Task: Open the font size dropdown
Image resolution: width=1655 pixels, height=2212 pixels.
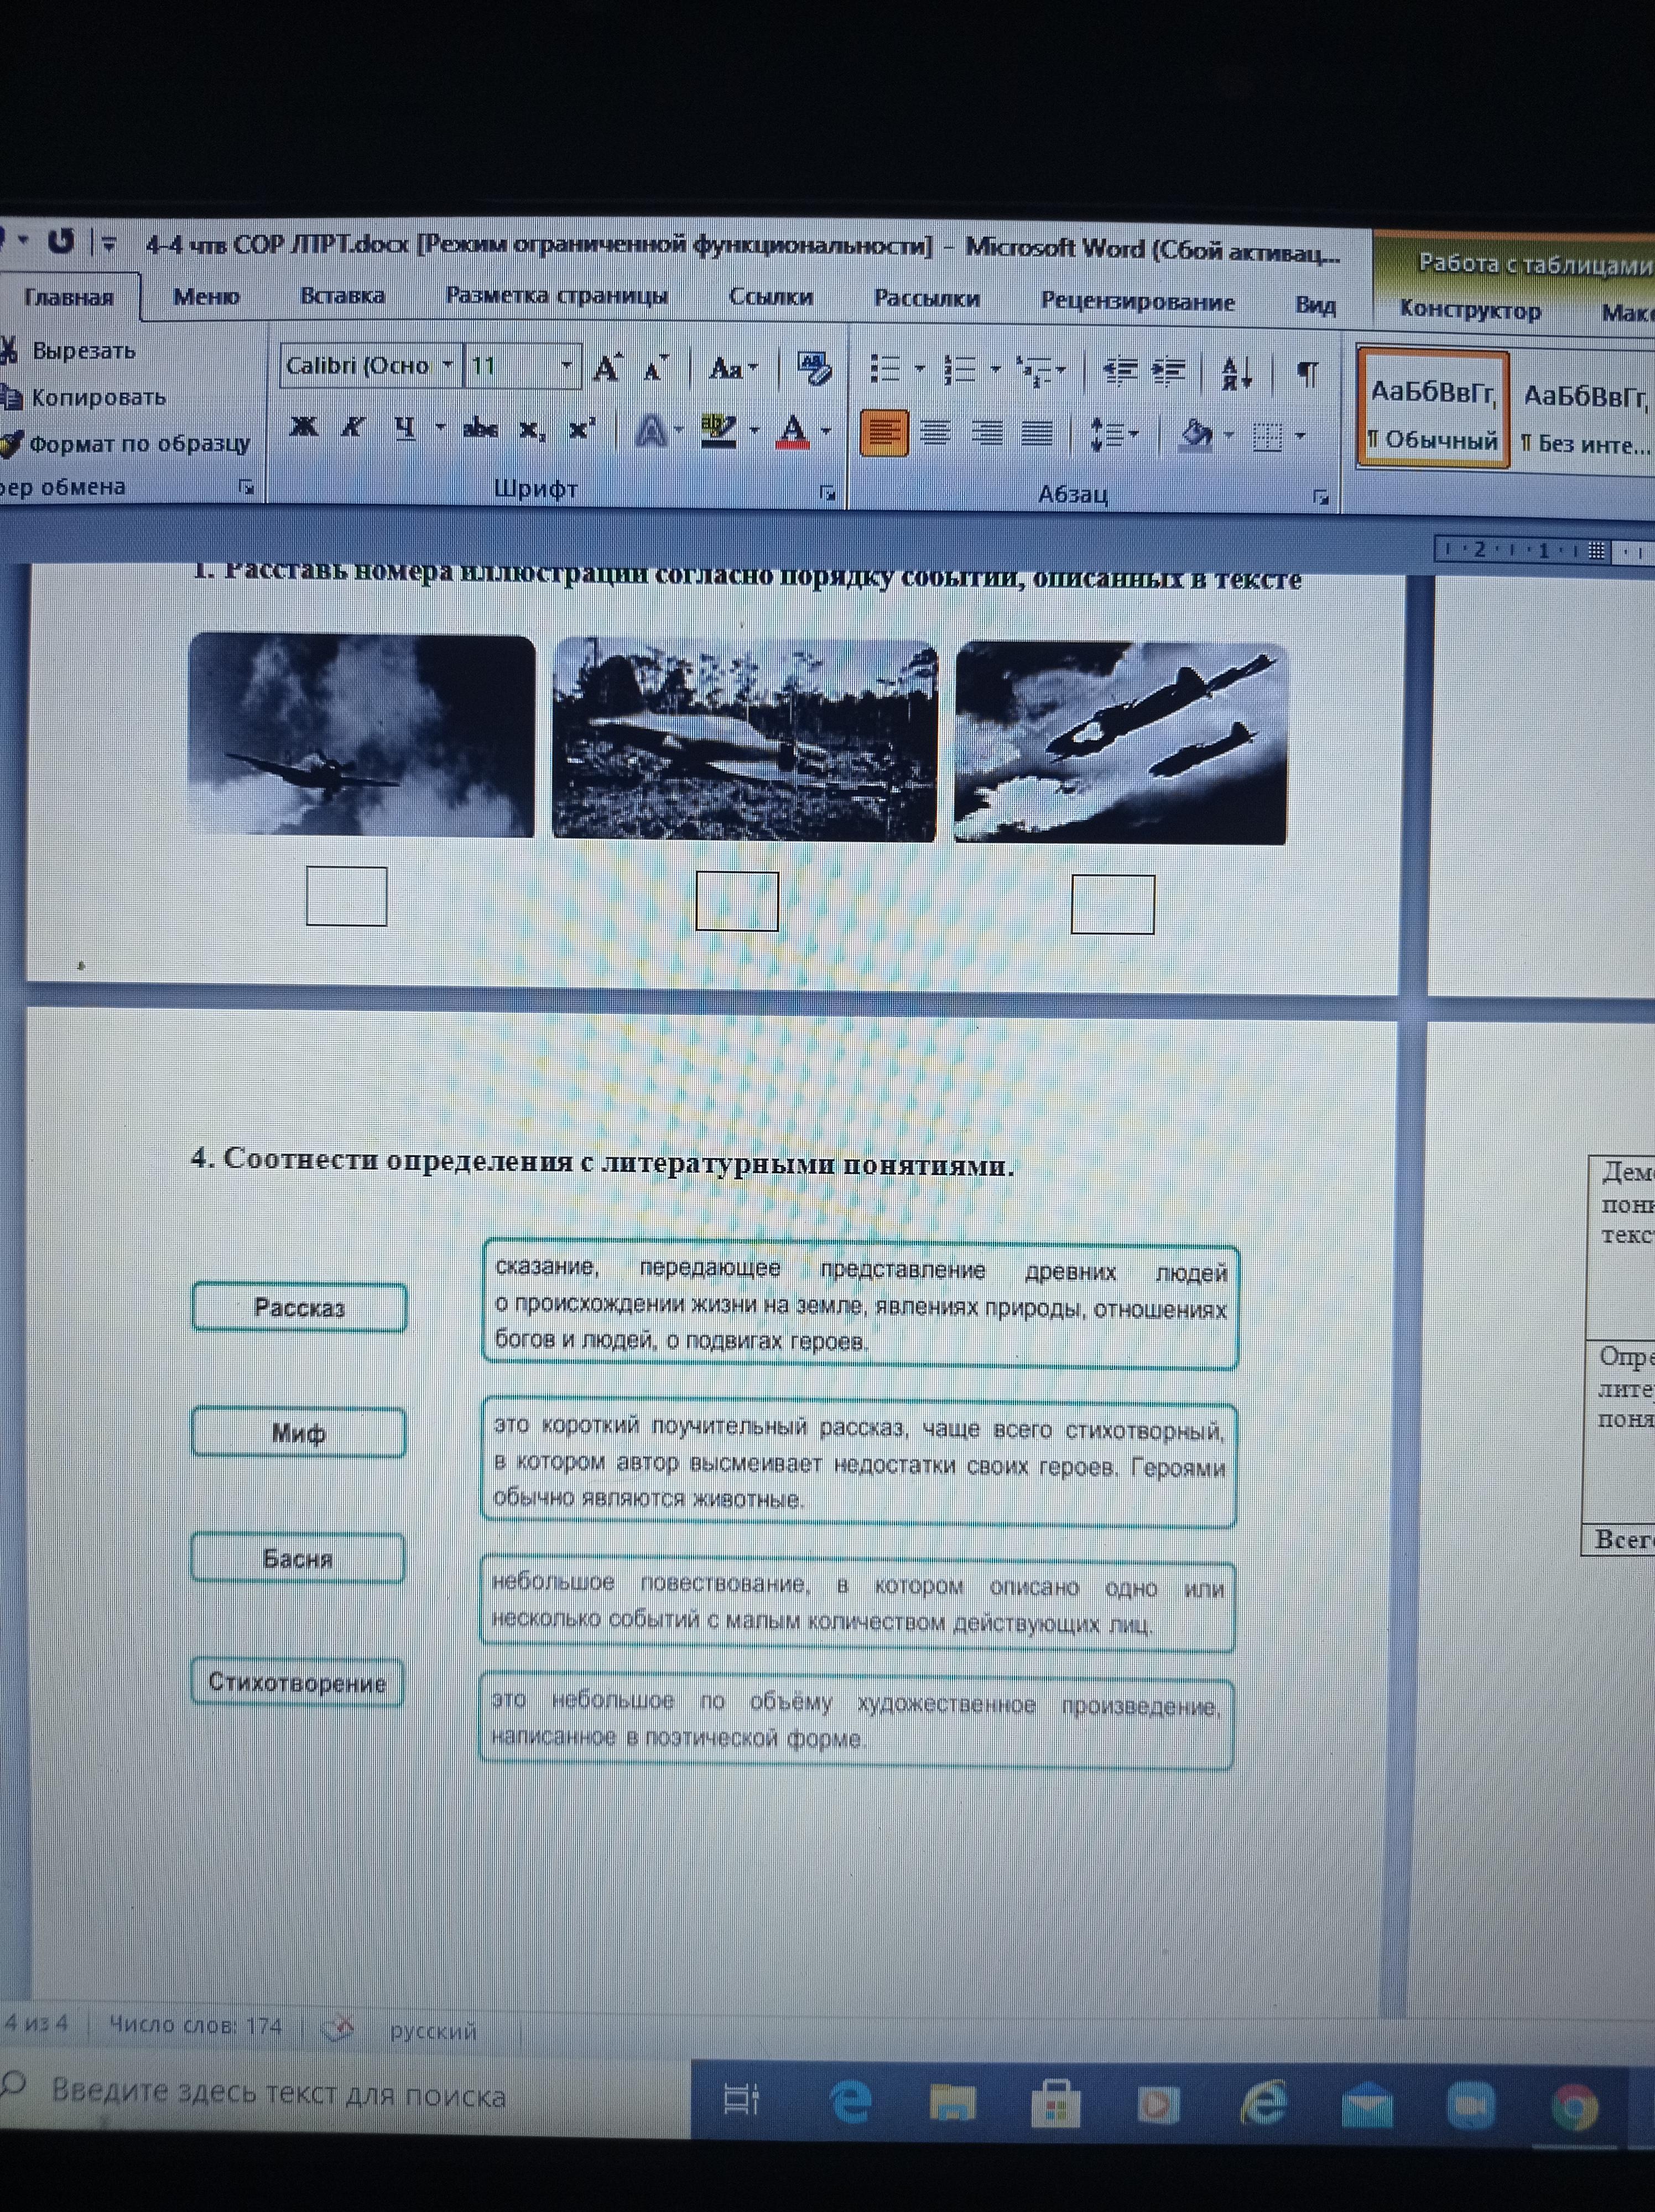Action: click(x=566, y=366)
